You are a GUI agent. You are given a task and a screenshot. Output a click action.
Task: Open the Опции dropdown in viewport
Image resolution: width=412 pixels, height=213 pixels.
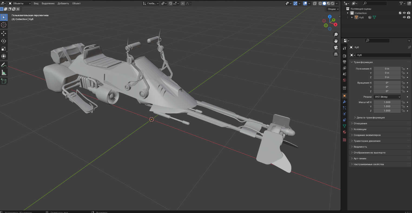(x=333, y=9)
